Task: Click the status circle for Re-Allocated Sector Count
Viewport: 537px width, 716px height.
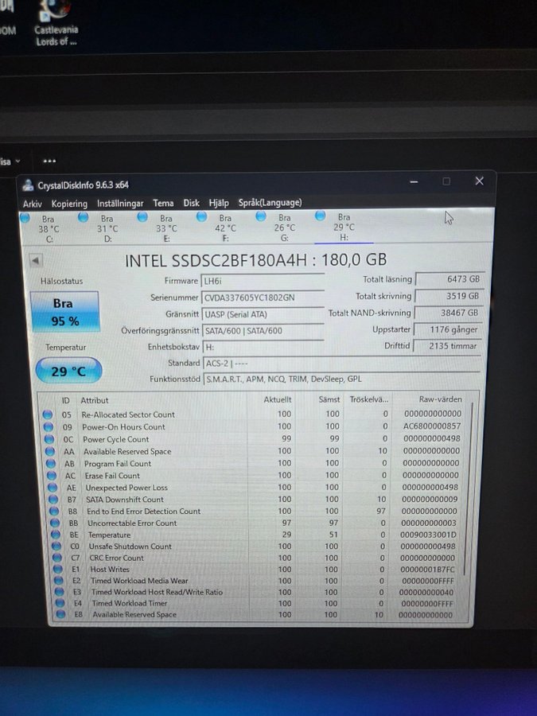Action: 48,414
